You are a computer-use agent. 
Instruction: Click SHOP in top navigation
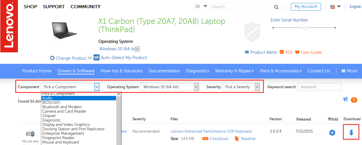click(31, 6)
